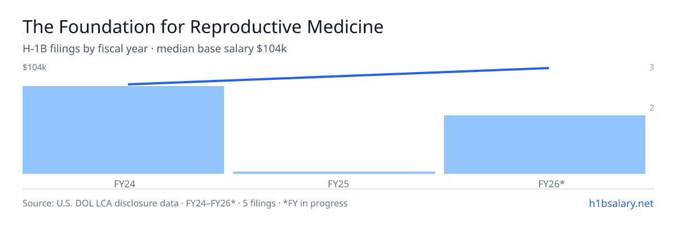Click the FY24 filings bar
The height and width of the screenshot is (225, 677).
pos(123,130)
